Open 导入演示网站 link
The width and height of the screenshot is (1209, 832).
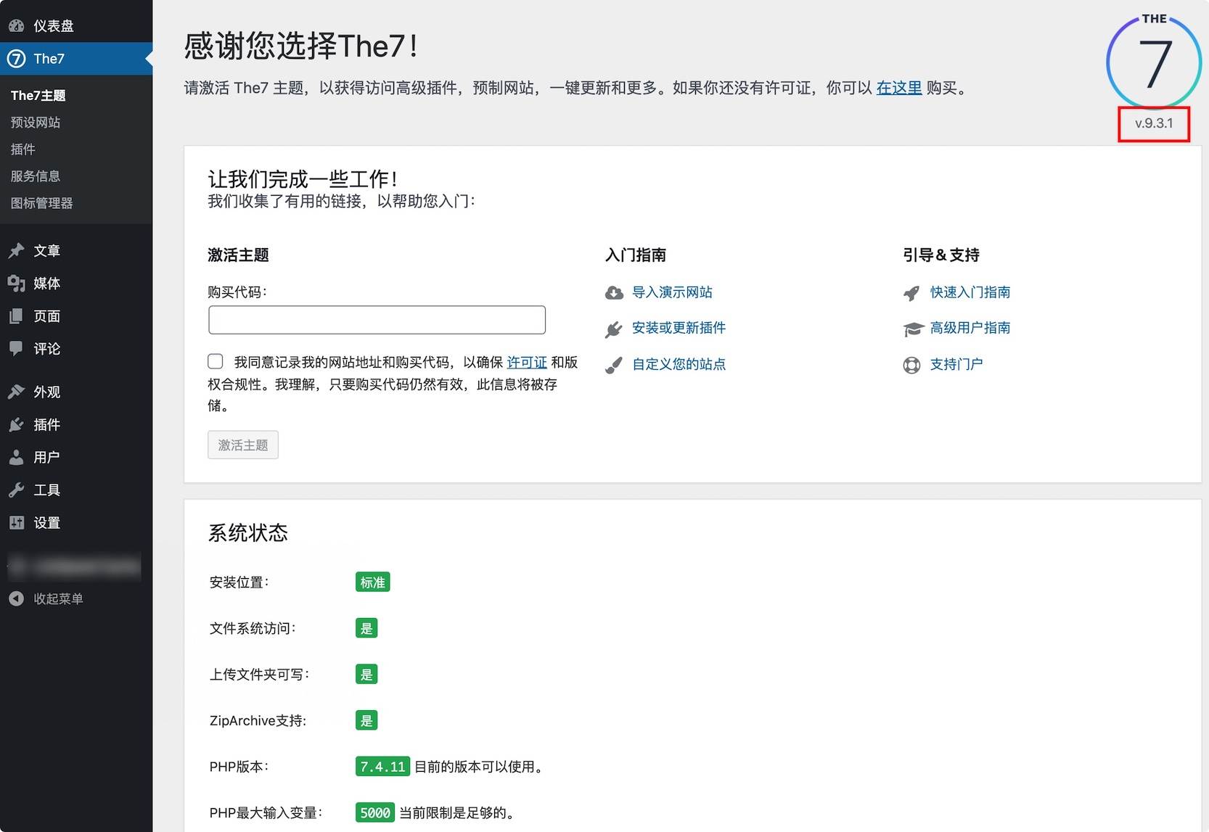tap(672, 292)
